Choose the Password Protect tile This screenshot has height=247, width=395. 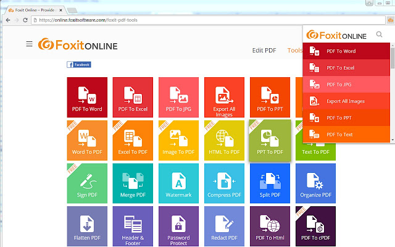click(178, 226)
